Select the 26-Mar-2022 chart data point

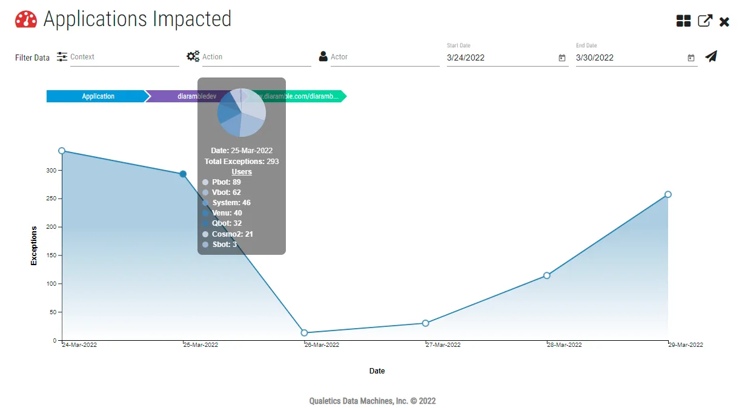coord(304,333)
